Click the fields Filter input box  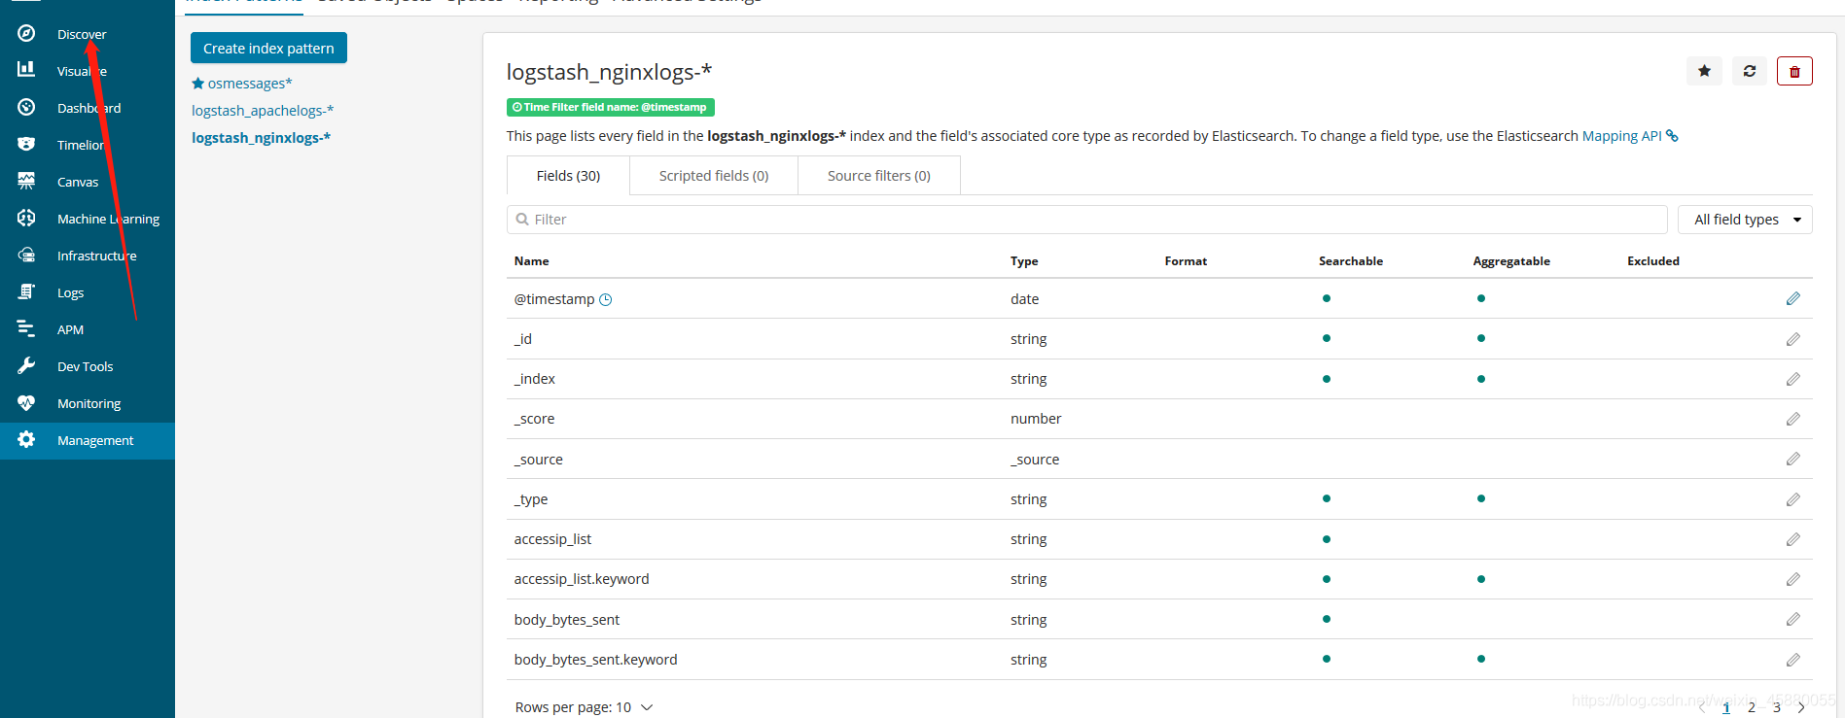tap(1087, 220)
